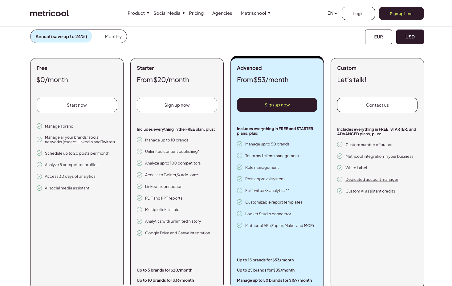Click Sign up now on Advanced plan
The height and width of the screenshot is (286, 452).
277,105
